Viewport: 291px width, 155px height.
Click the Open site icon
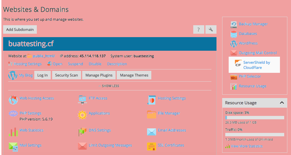(x=49, y=64)
